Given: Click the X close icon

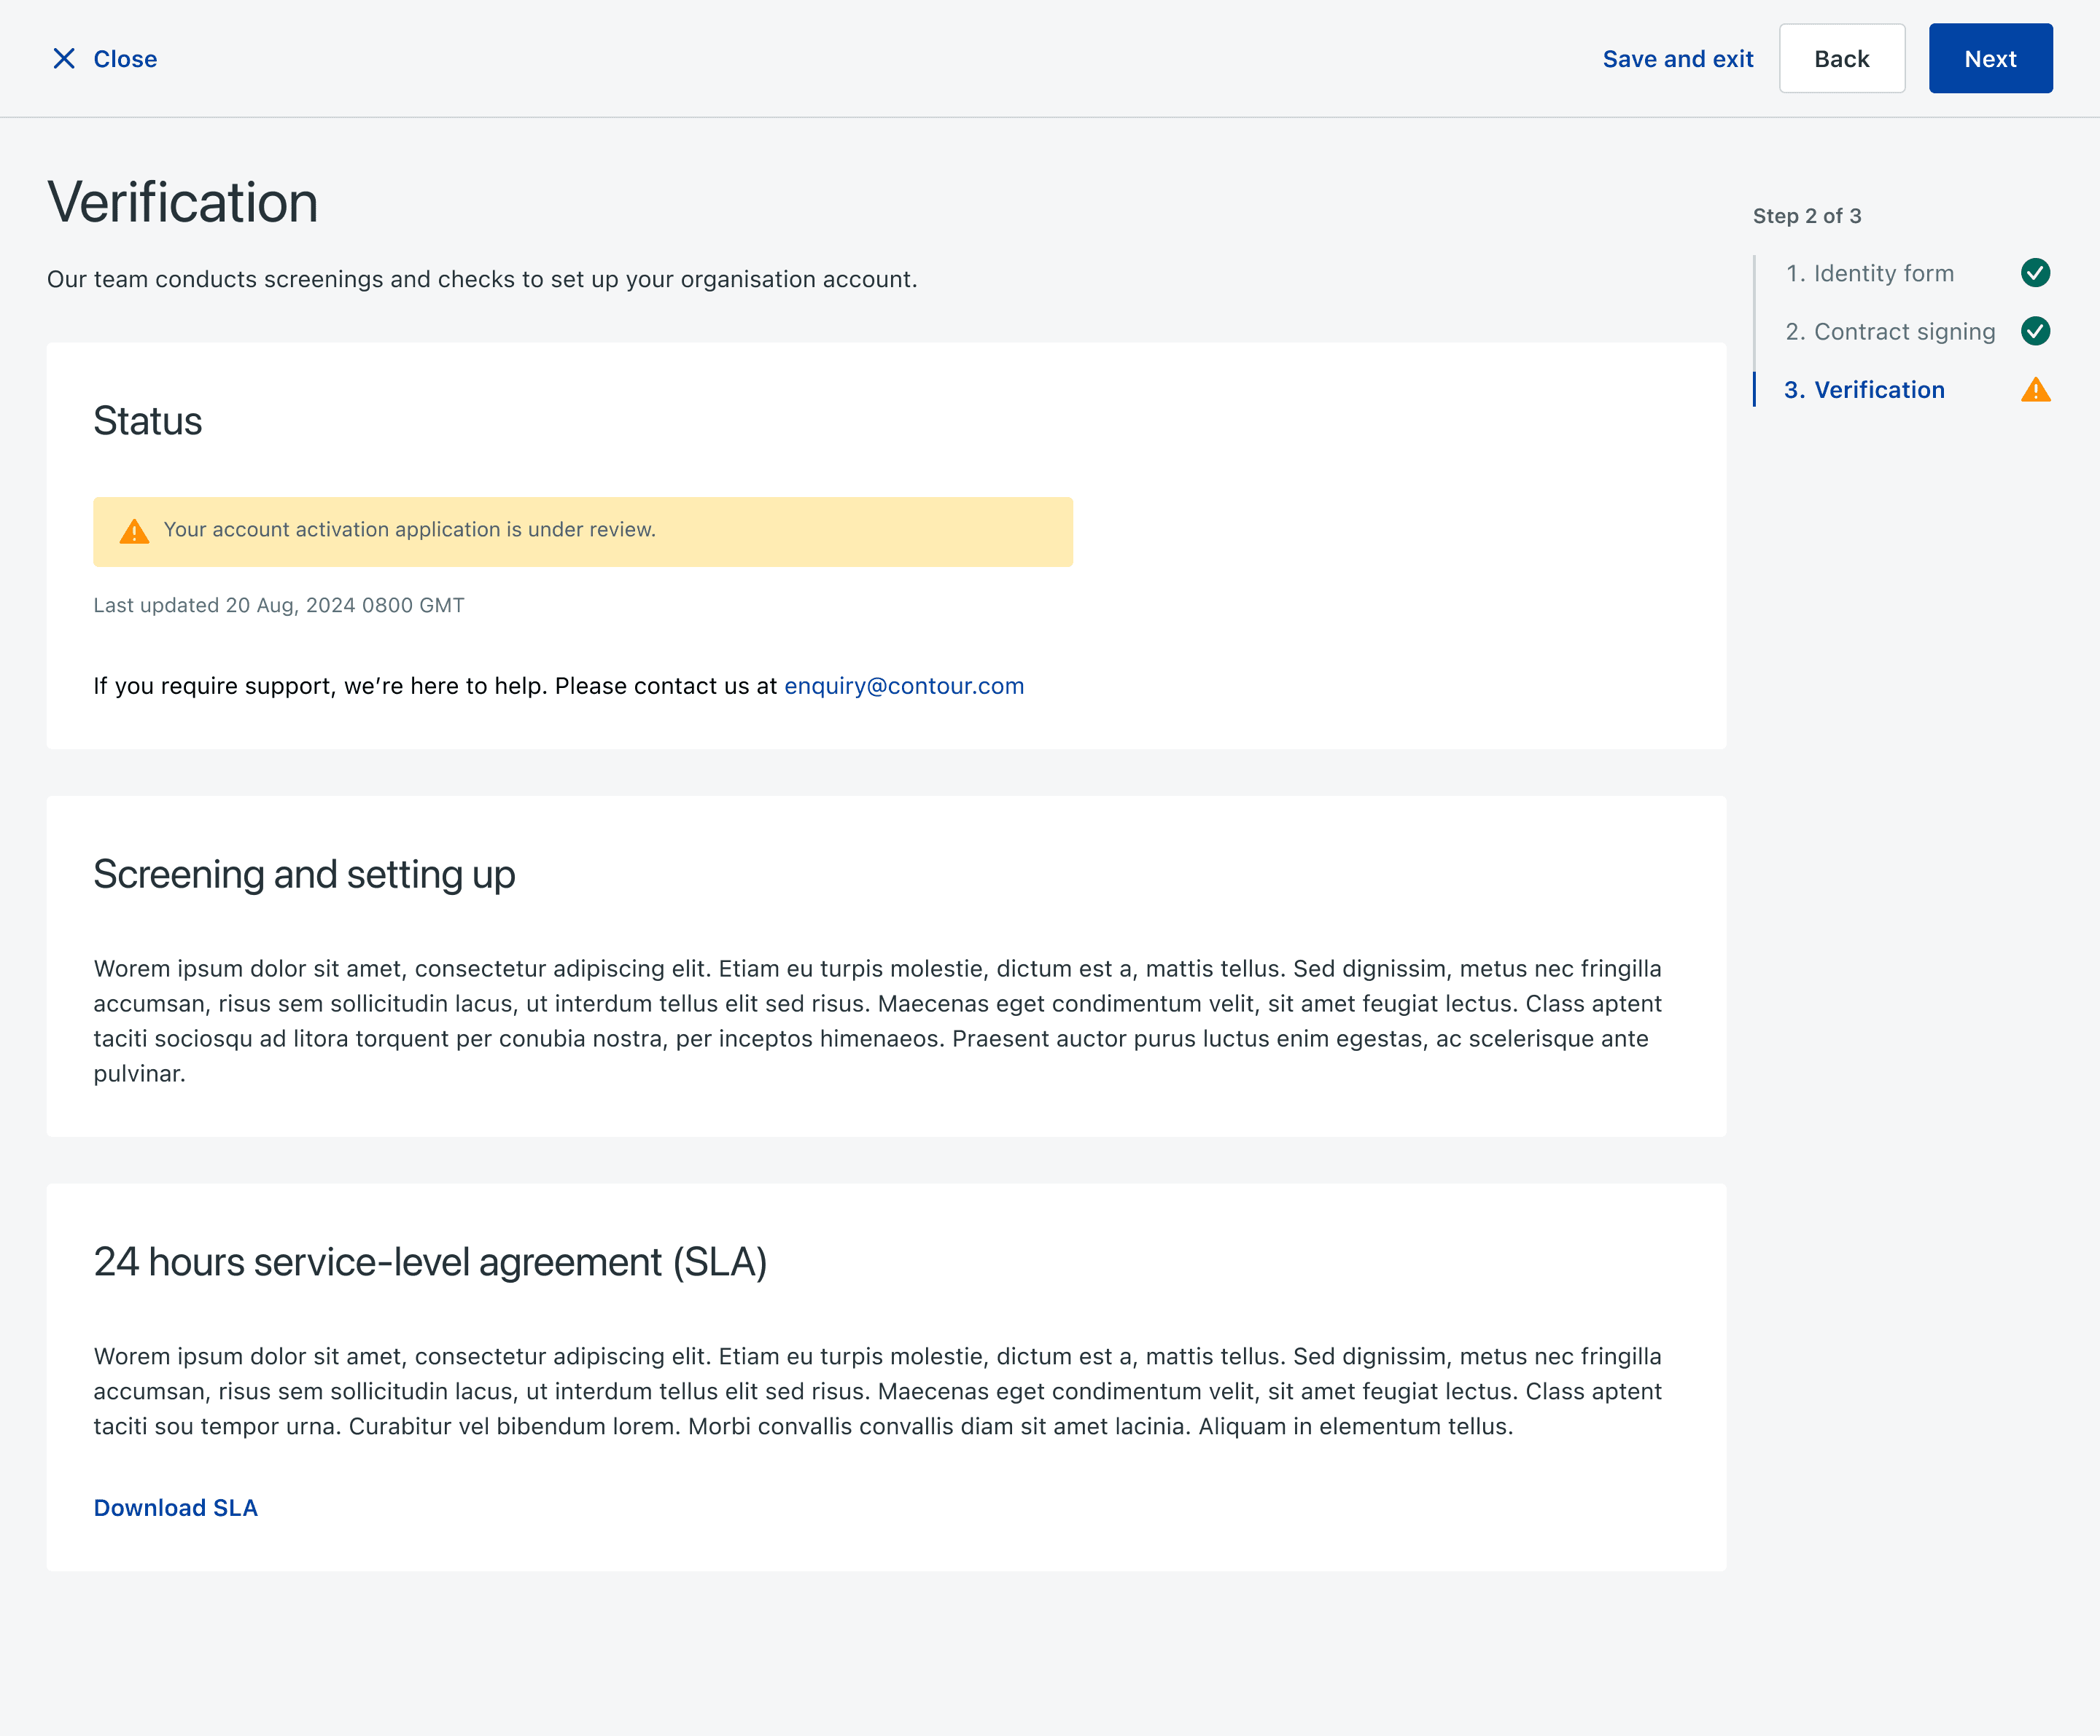Looking at the screenshot, I should pos(64,59).
